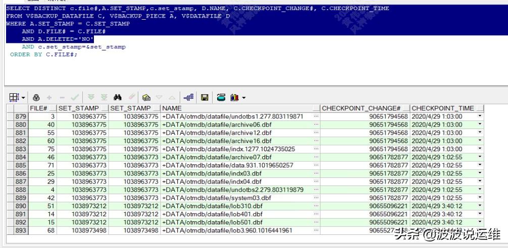Image resolution: width=508 pixels, height=248 pixels.
Task: Click ellipsis button for archive06.dbf cell
Action: click(316, 125)
